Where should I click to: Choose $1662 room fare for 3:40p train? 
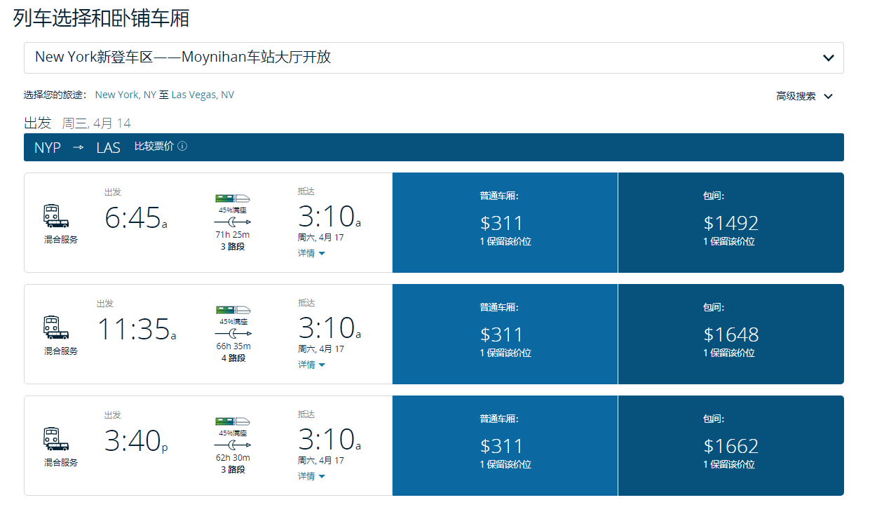pyautogui.click(x=730, y=446)
